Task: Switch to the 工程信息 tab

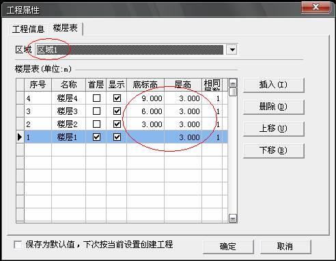Action: [28, 29]
